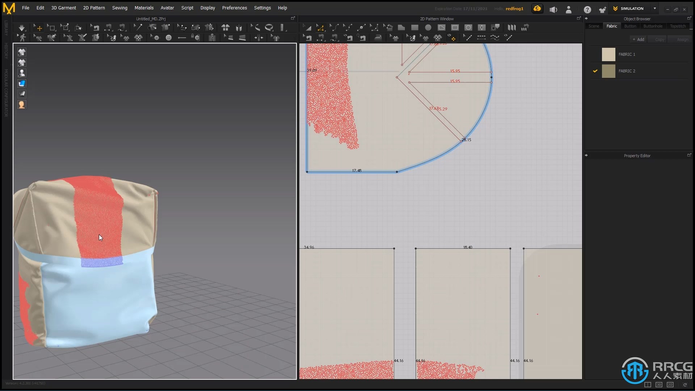Select the Segment Topstitch tool
Screen dimensions: 695x391
[x=481, y=37]
